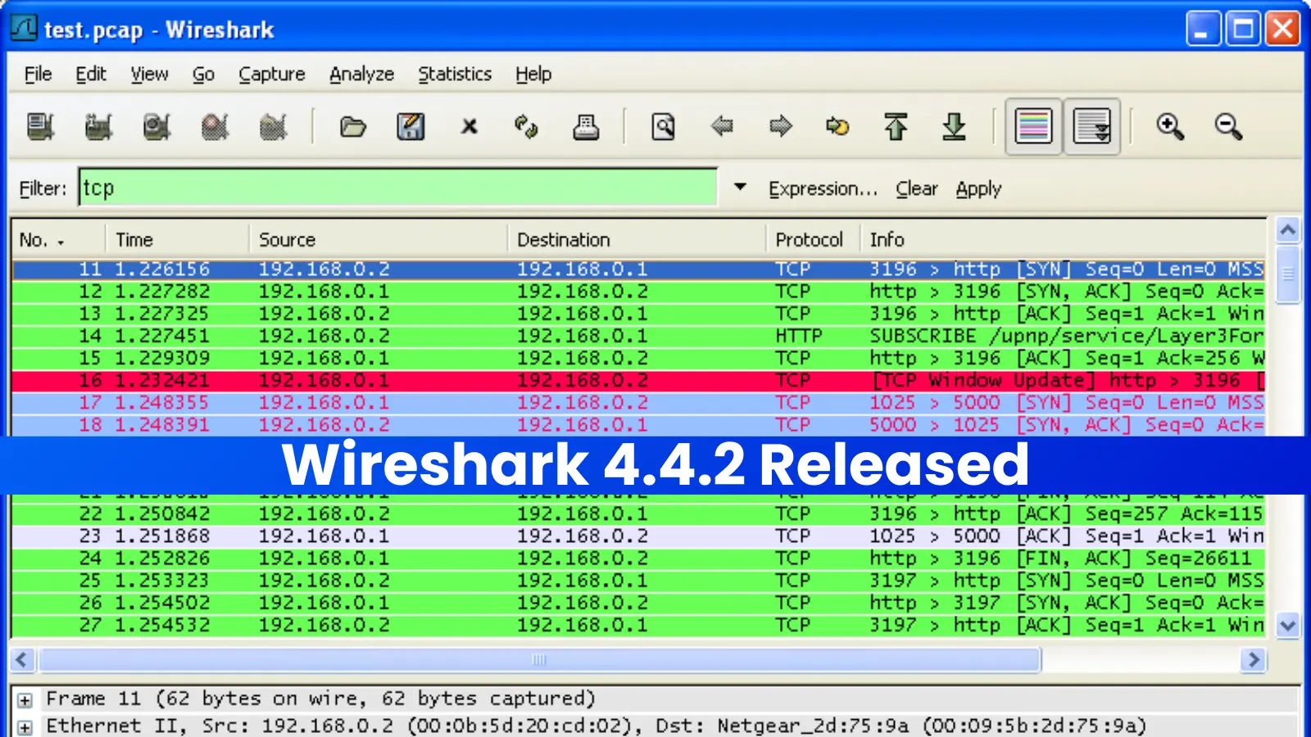Select packet 12 SYN, ACK row

pyautogui.click(x=638, y=292)
